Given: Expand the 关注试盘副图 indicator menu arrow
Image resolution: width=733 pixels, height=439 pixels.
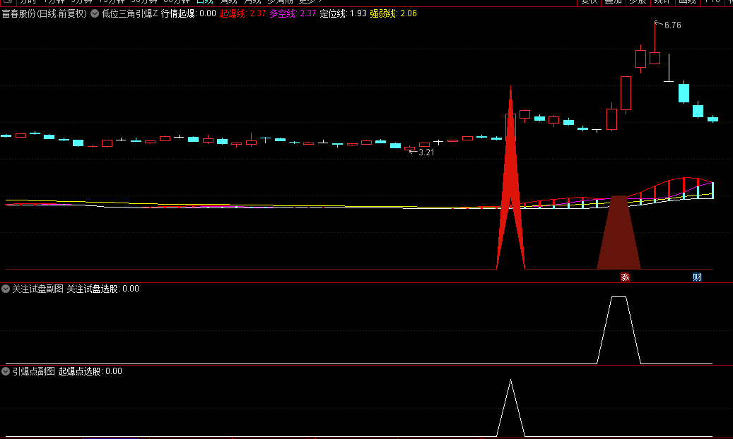Looking at the screenshot, I should coord(6,289).
